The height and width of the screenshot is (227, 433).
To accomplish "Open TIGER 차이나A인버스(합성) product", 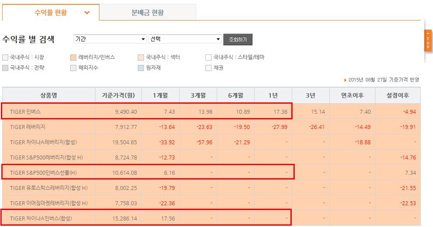I will click(41, 218).
